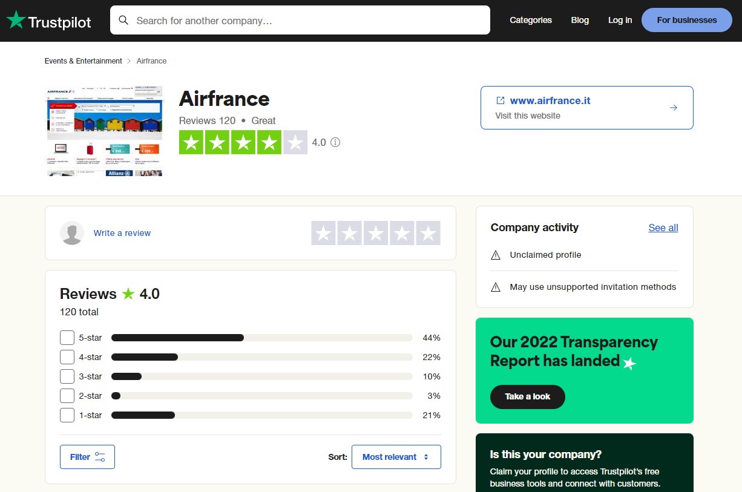Click the 2-star 3% progress bar
This screenshot has width=742, height=492.
tap(261, 396)
